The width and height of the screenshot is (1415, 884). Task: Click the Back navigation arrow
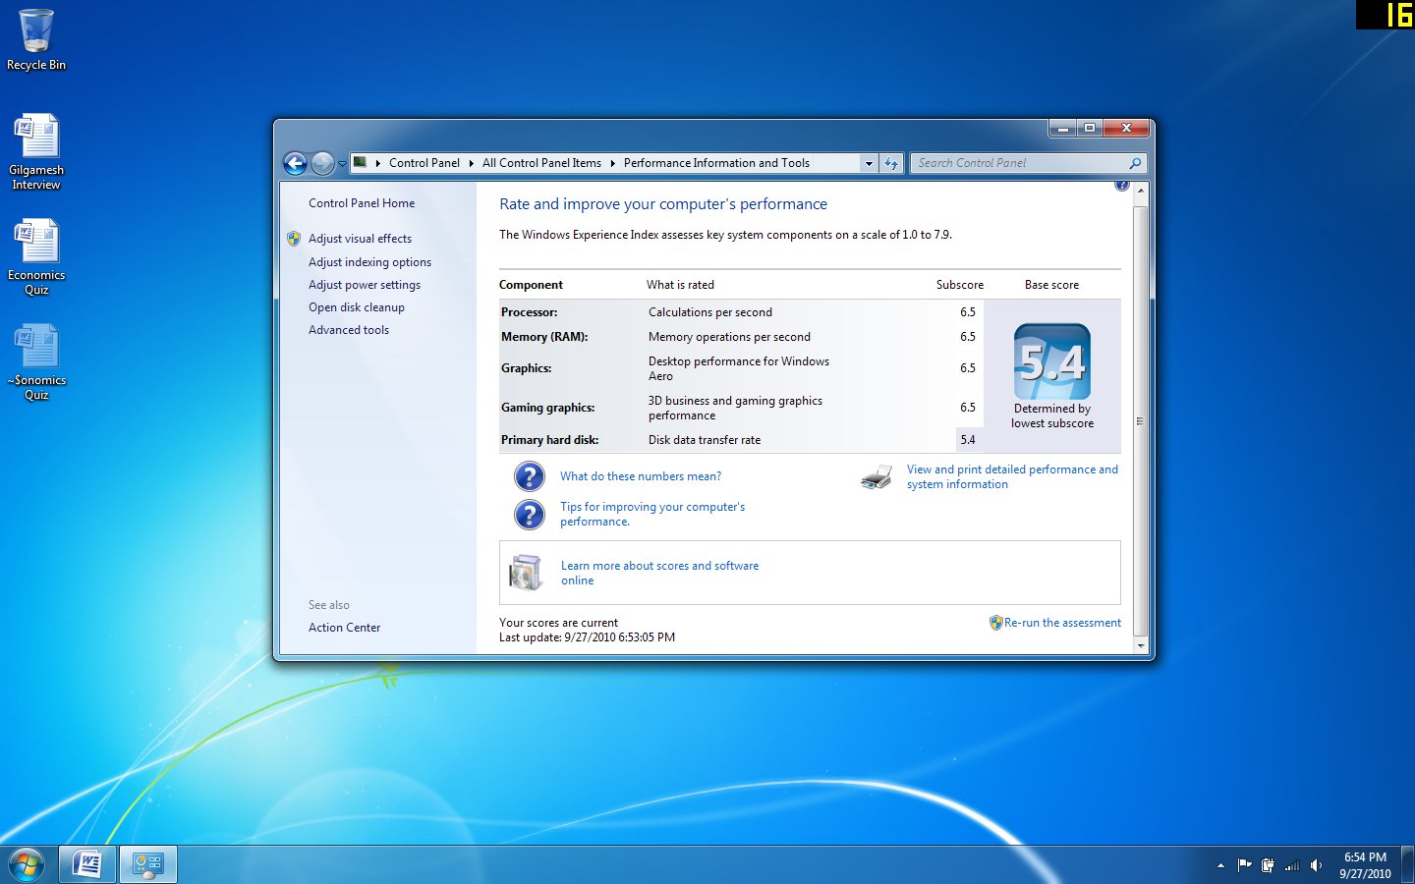295,163
